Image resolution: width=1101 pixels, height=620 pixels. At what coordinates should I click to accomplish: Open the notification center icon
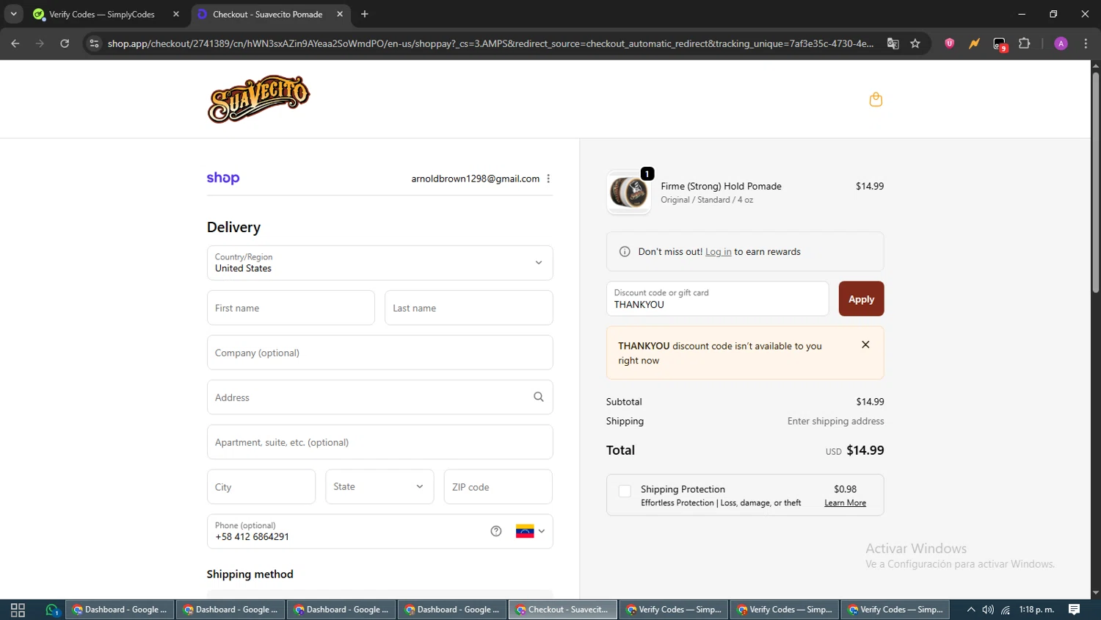(x=1074, y=610)
